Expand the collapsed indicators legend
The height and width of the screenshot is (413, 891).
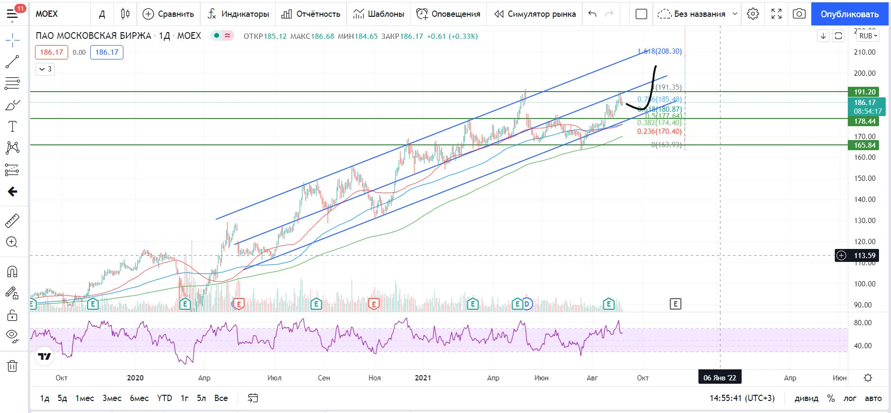(45, 69)
